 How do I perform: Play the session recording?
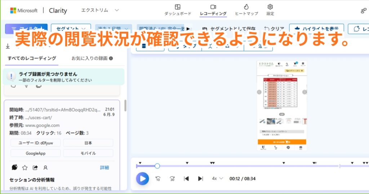coord(142,179)
